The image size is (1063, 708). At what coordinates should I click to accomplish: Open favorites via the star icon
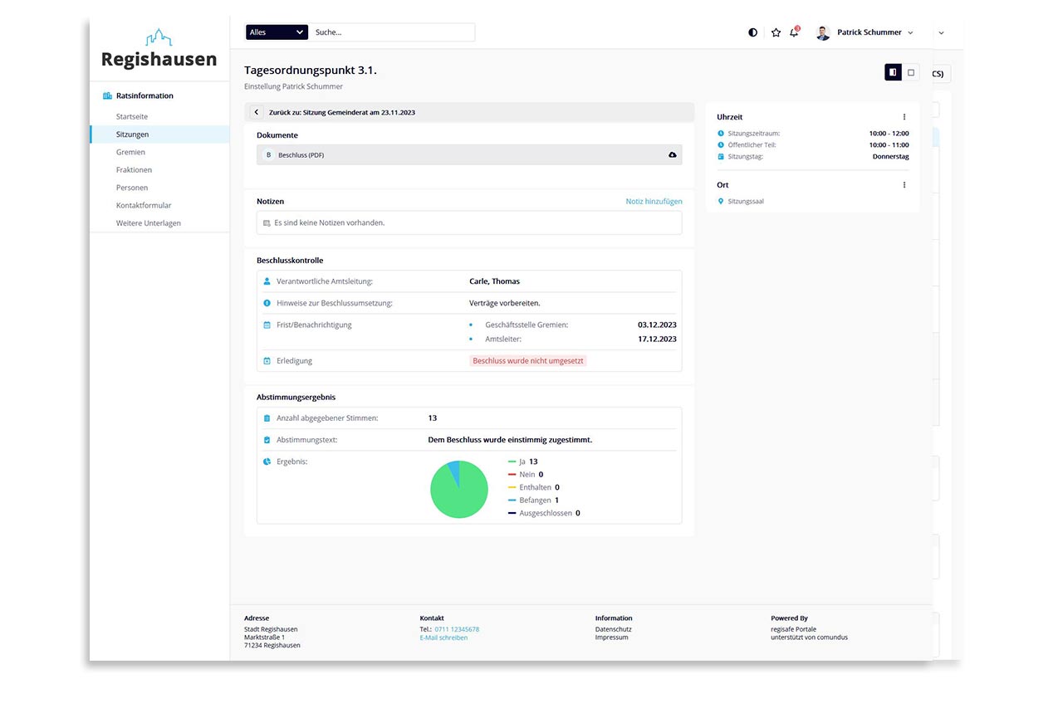tap(775, 32)
